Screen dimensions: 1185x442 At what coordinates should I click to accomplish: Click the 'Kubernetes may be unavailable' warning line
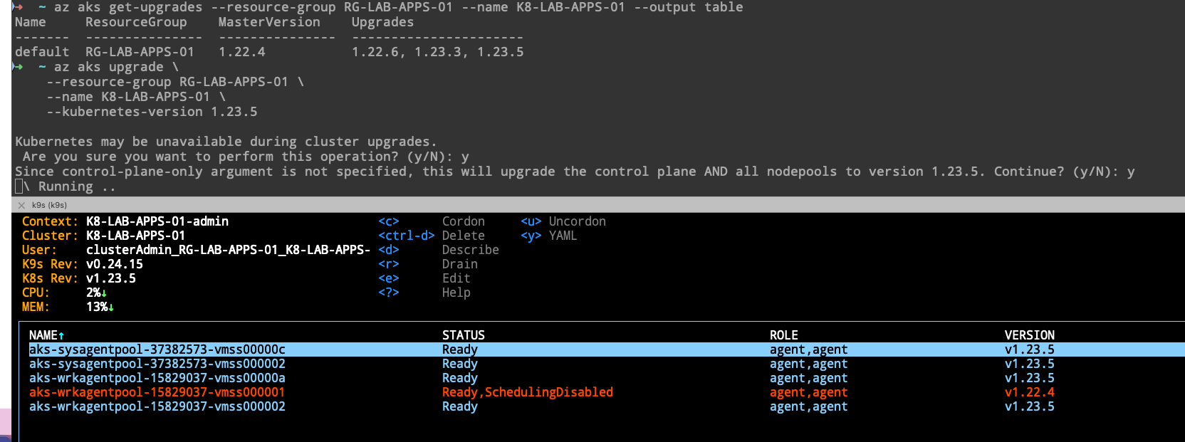pyautogui.click(x=226, y=142)
